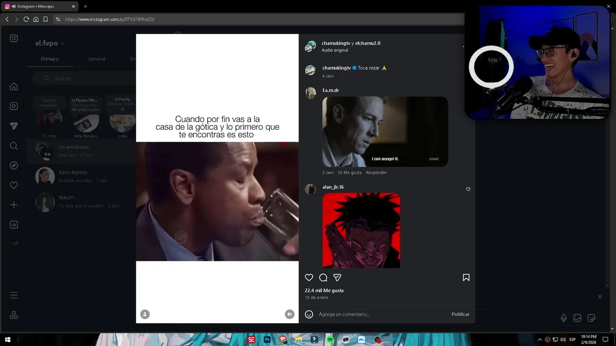Click the address bar URL

point(110,19)
